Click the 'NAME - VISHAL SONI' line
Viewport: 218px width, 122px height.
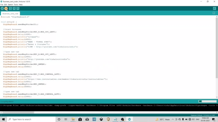pyautogui.click(x=27, y=42)
